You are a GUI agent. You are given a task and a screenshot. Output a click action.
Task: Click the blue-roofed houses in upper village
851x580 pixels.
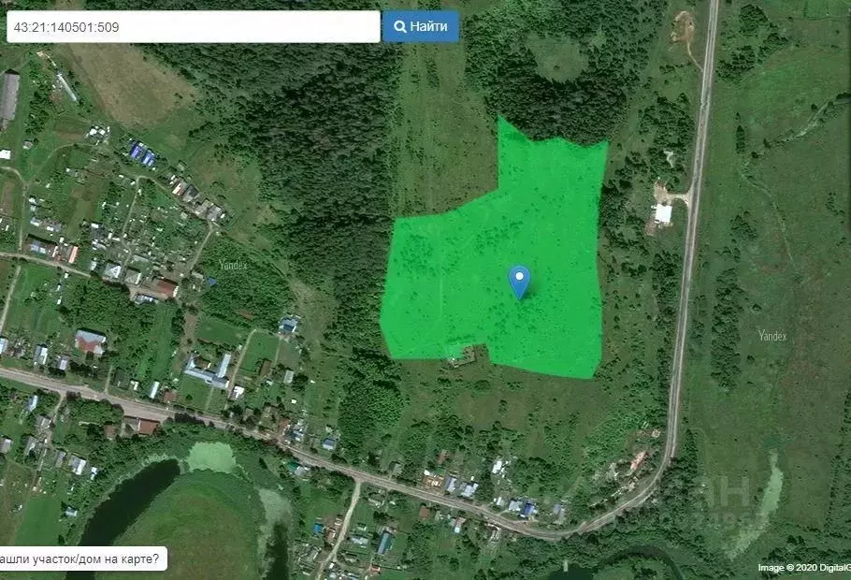coord(142,153)
